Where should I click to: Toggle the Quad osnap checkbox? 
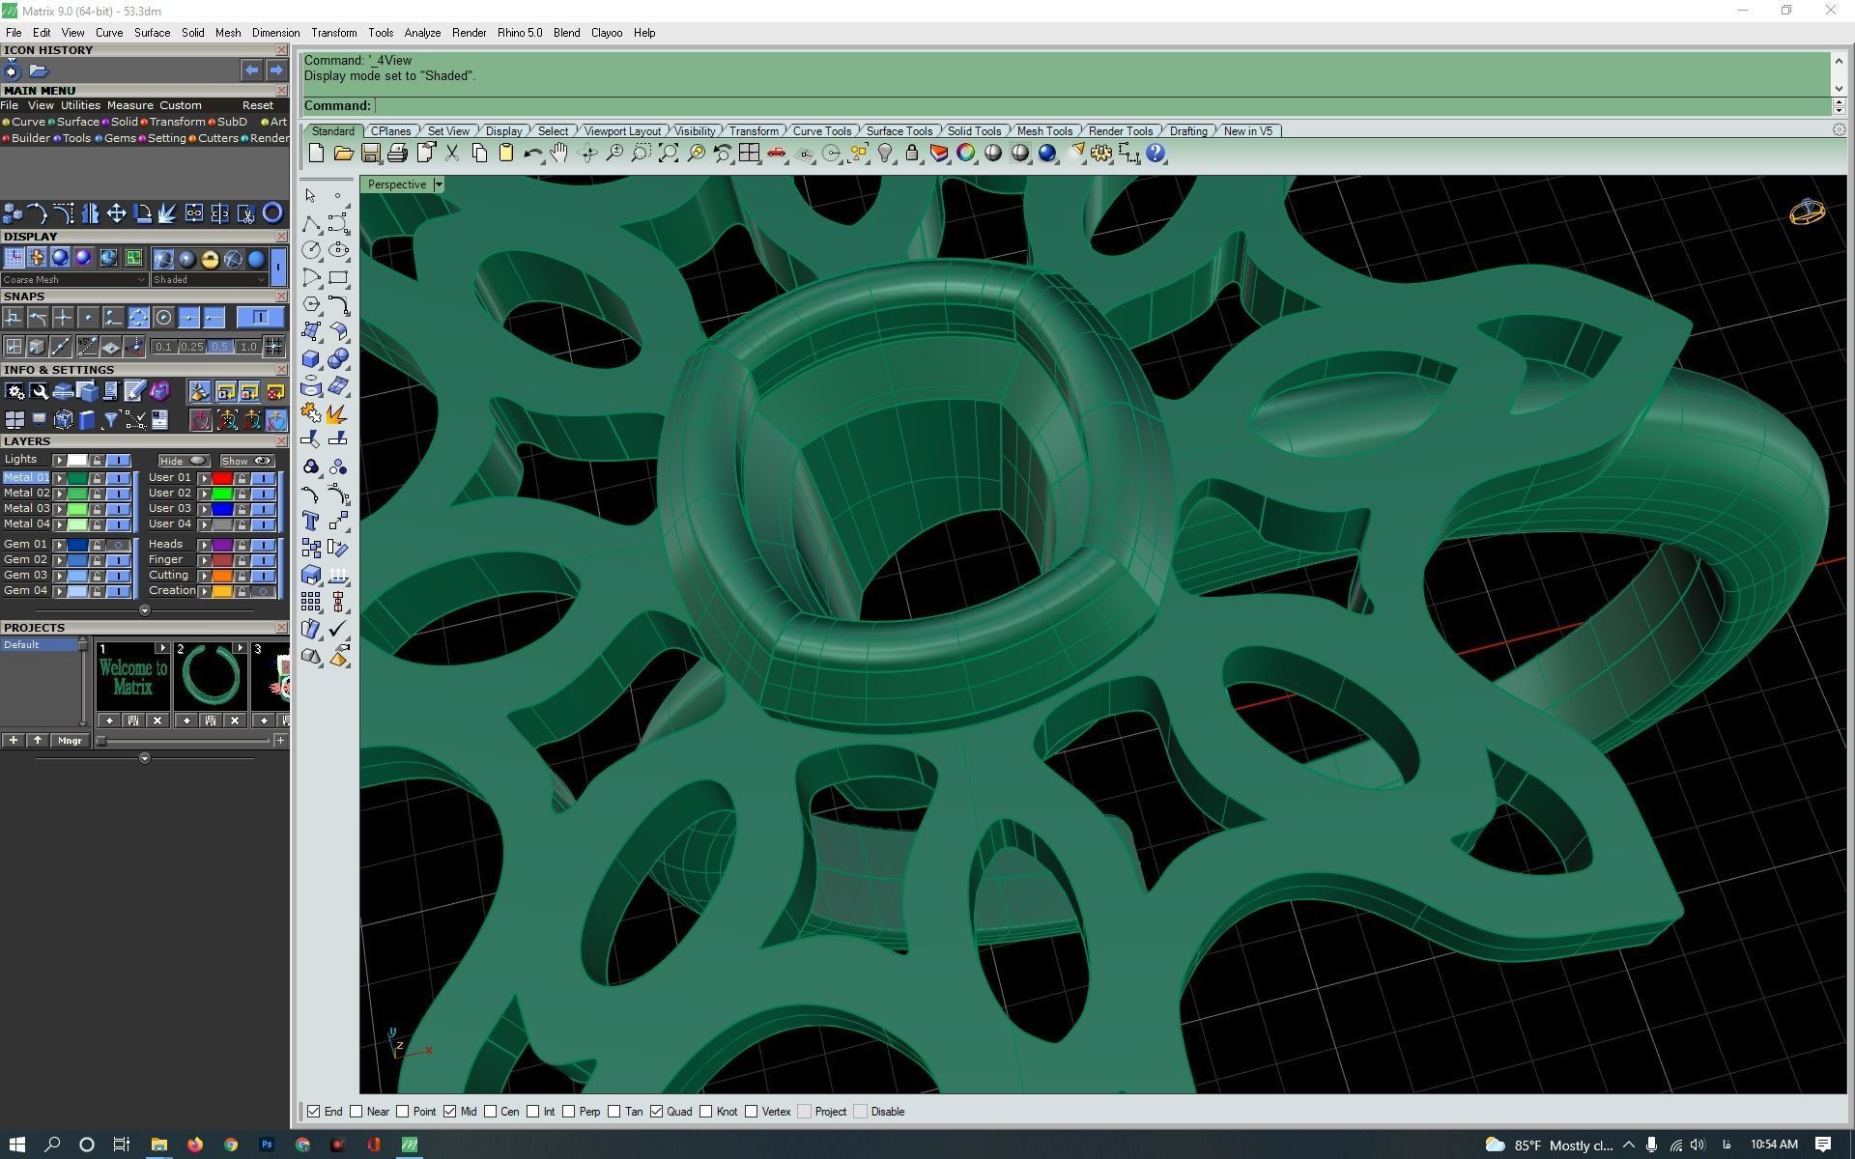point(656,1112)
